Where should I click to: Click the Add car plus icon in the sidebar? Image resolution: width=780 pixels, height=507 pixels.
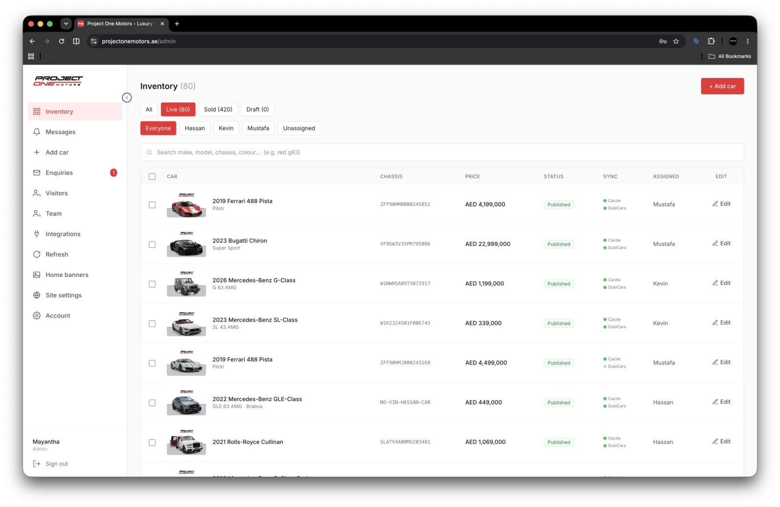[37, 152]
